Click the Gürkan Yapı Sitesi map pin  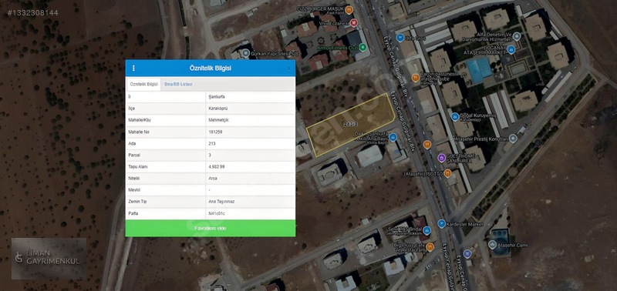[x=246, y=53]
